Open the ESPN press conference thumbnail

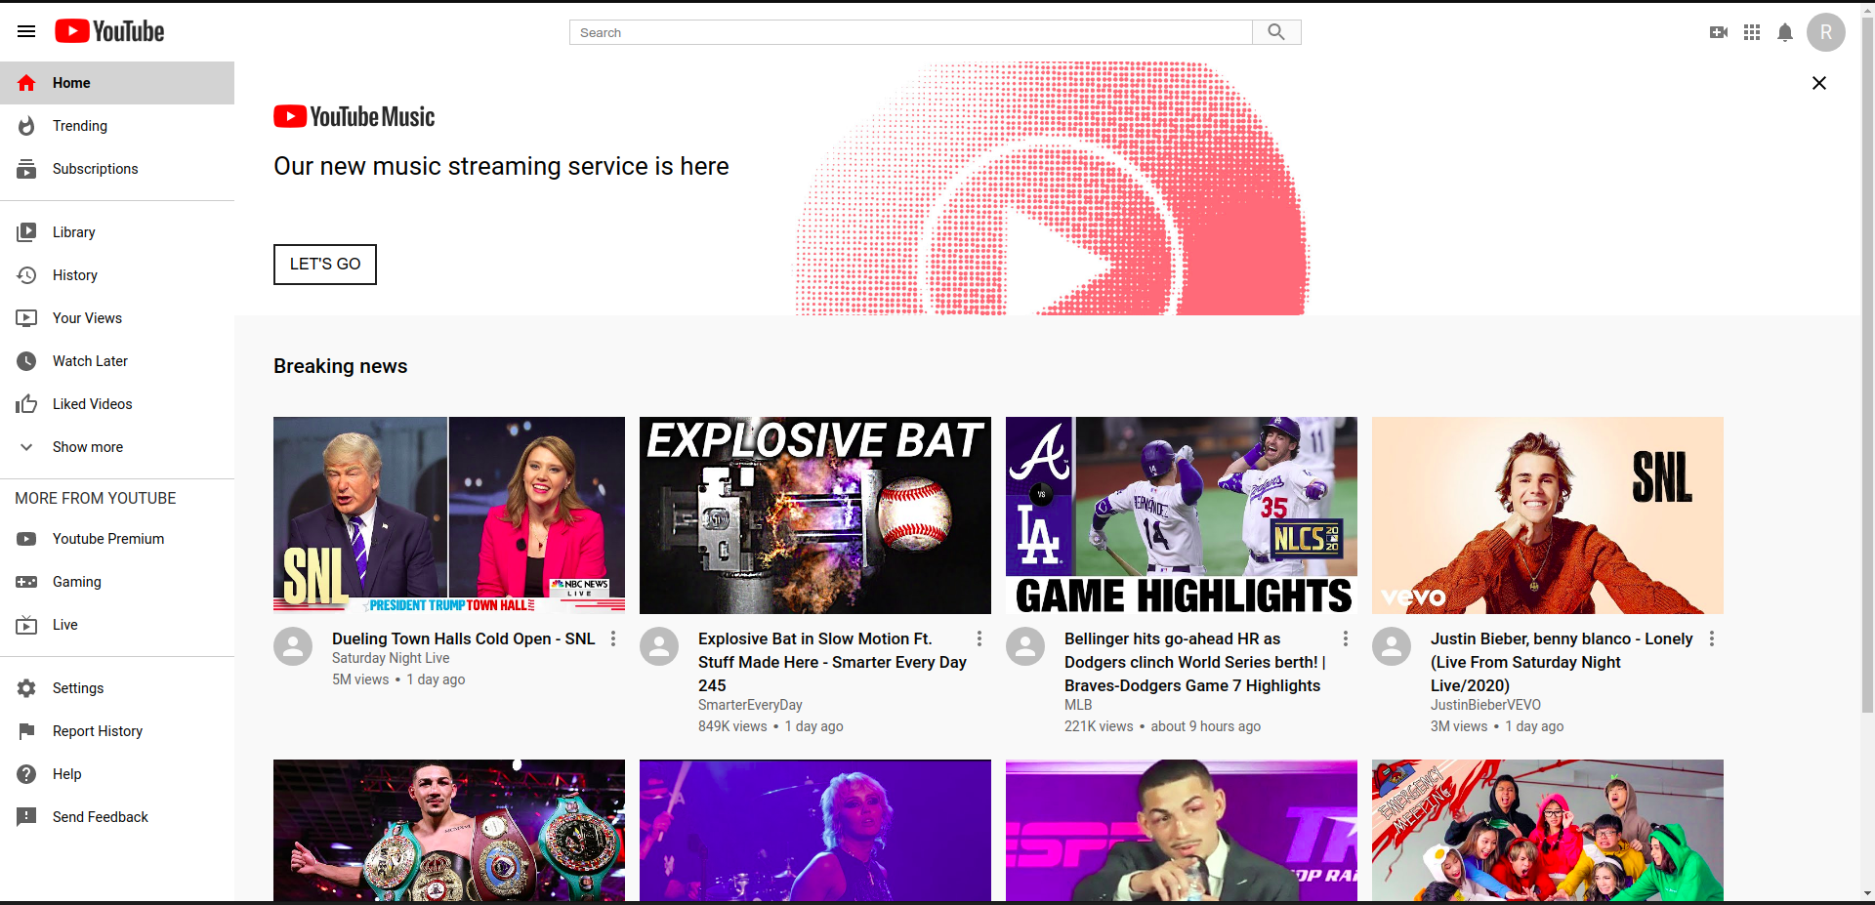click(1182, 830)
